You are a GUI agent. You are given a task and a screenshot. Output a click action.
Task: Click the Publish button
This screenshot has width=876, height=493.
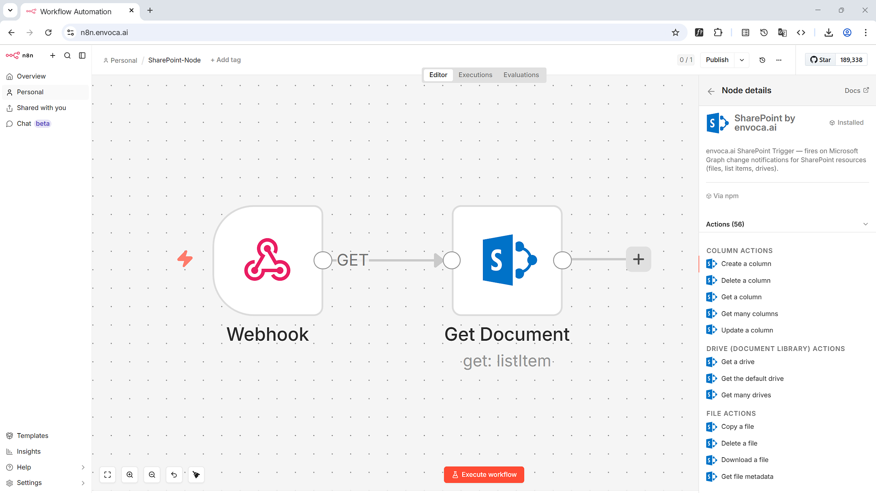coord(717,60)
